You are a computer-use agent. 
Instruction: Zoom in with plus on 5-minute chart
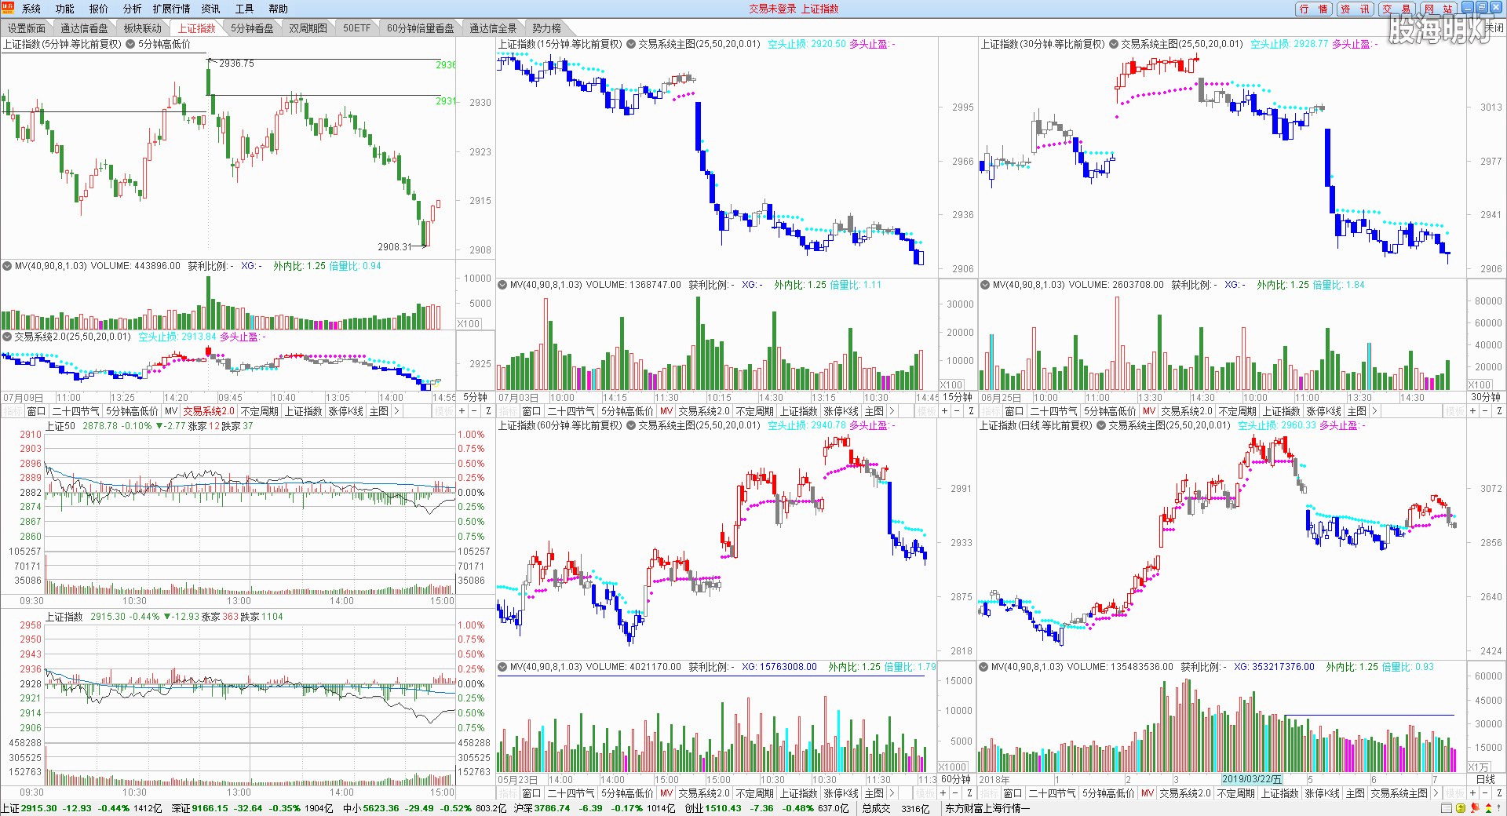tap(462, 411)
